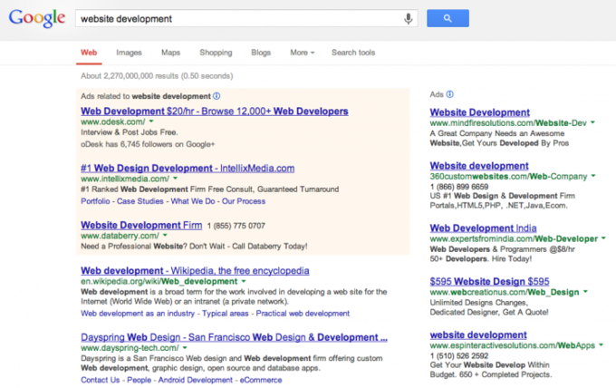Screen dimensions: 616x388
Task: Expand dropdown arrow next to www.intellixmedia.com/
Action: [175, 179]
